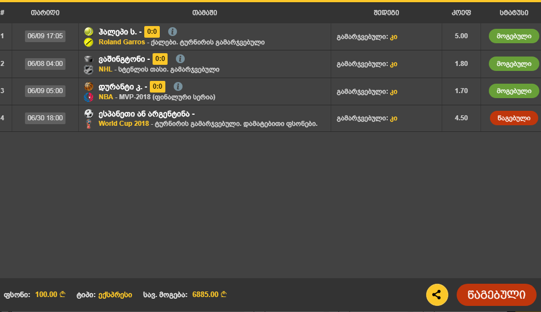
Task: Click the info icon next to დურანტი კ.
Action: (x=178, y=86)
